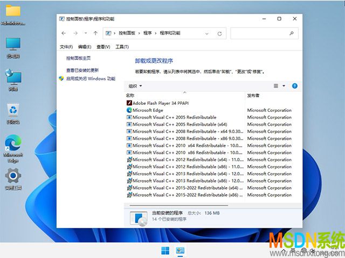This screenshot has width=345, height=258.
Task: Sort by 发布者 column header
Action: (253, 96)
